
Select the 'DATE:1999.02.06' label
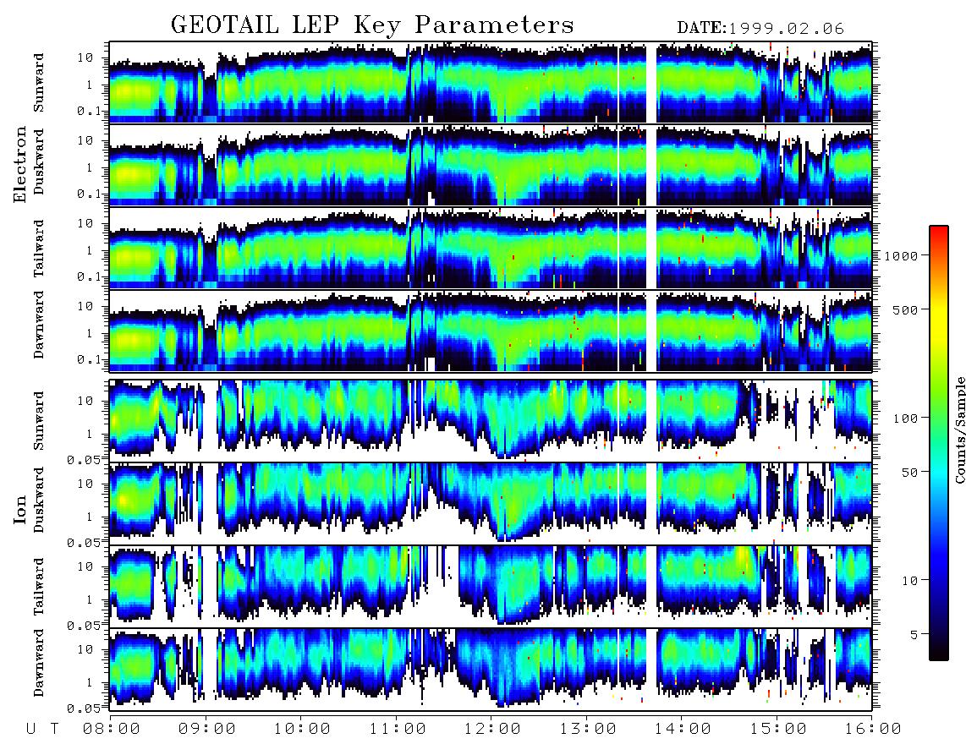tap(760, 29)
